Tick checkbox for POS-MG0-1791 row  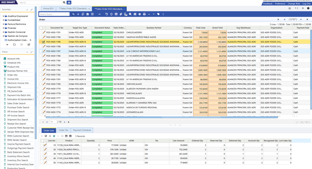(x=41, y=32)
